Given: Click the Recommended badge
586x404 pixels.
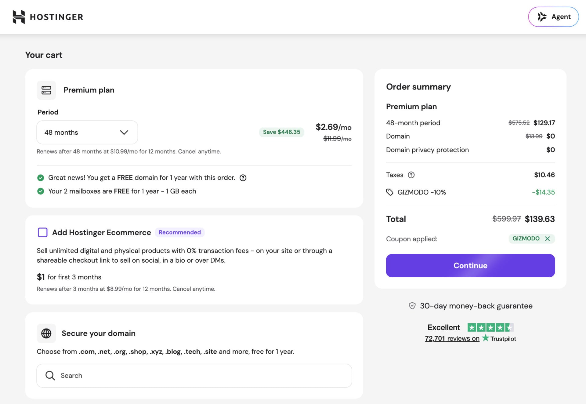Looking at the screenshot, I should (180, 232).
